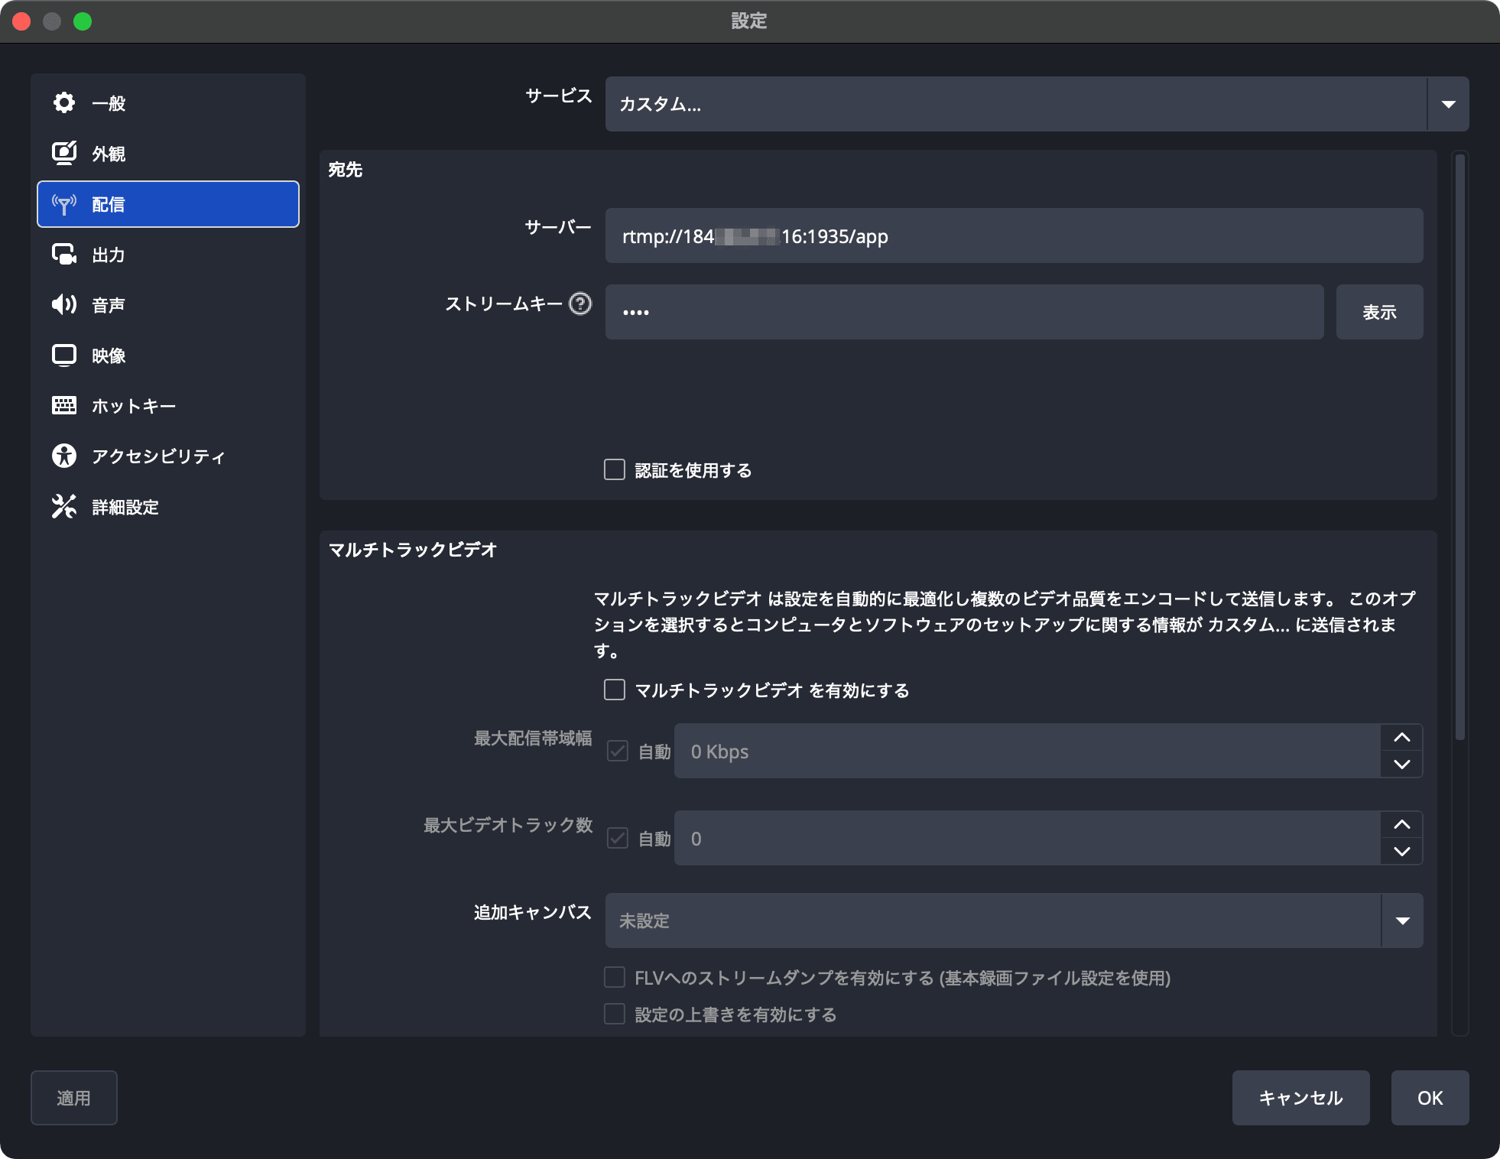
Task: Open the サービス dropdown showing カスタム
Action: click(1036, 104)
